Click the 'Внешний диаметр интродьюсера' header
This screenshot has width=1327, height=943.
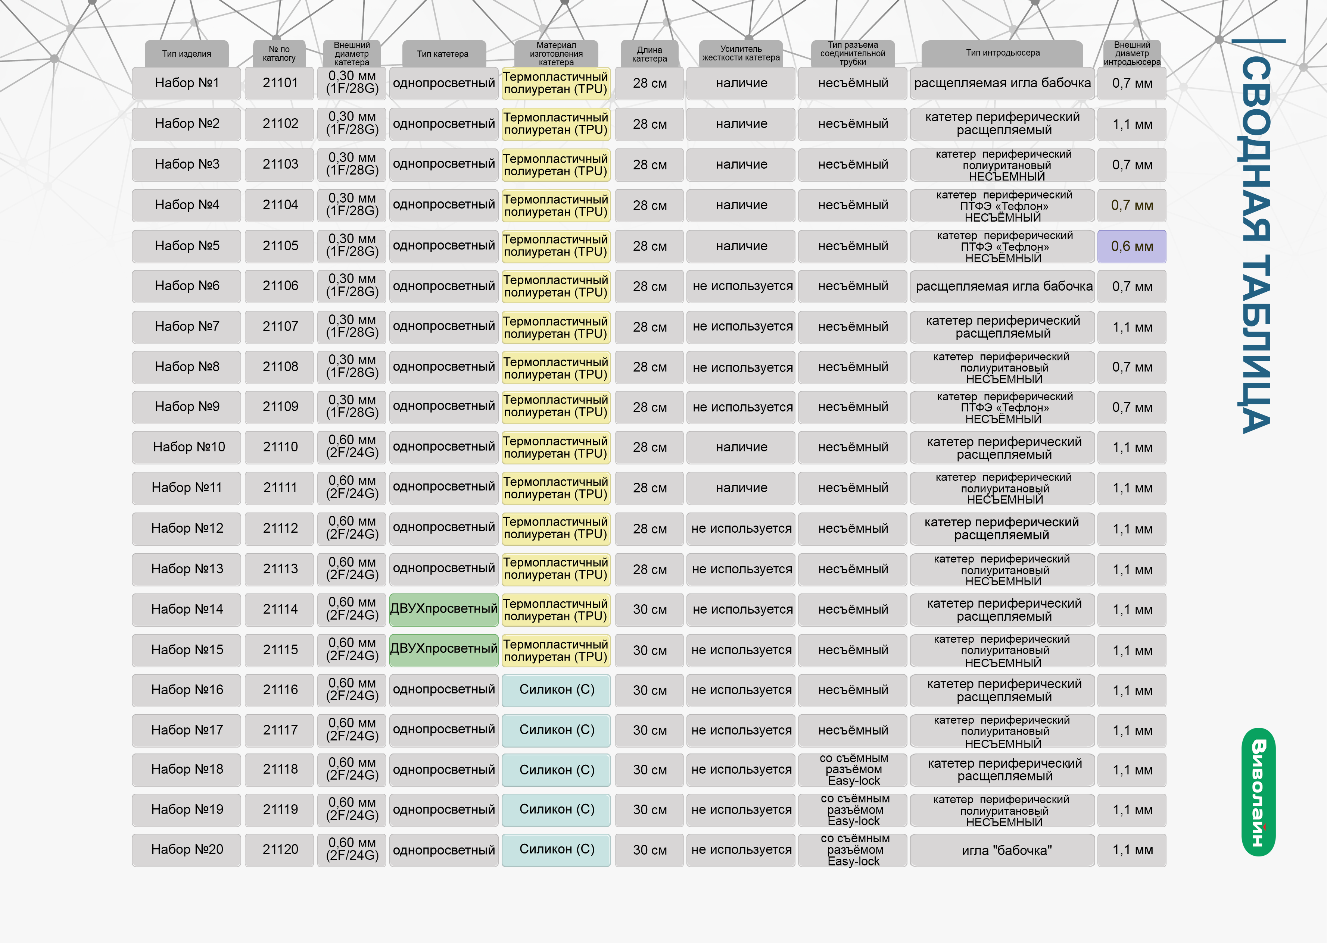click(1132, 53)
